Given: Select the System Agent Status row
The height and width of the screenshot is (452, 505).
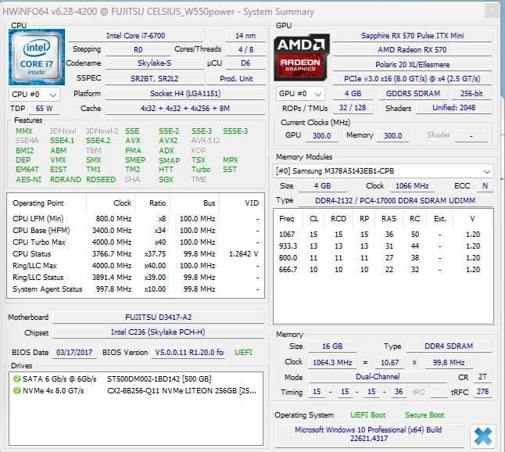Looking at the screenshot, I should [135, 289].
